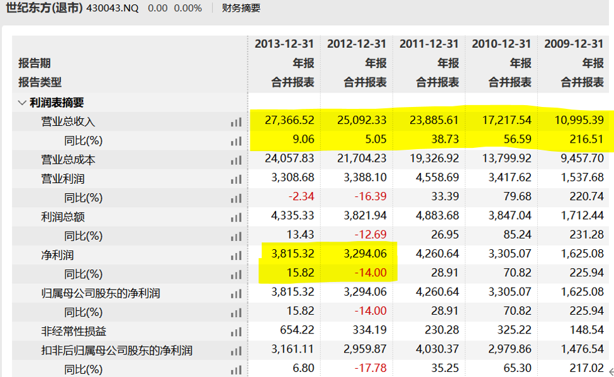Screen dimensions: 614x377
Task: Open chart icon for 营业利润 row
Action: pos(236,179)
